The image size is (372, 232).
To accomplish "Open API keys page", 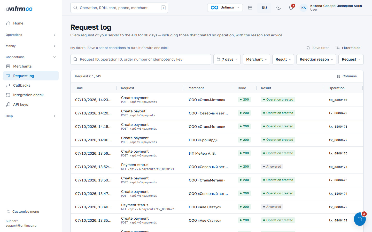I will point(31,104).
